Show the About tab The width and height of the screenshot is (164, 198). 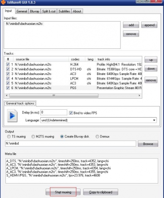tap(77, 11)
